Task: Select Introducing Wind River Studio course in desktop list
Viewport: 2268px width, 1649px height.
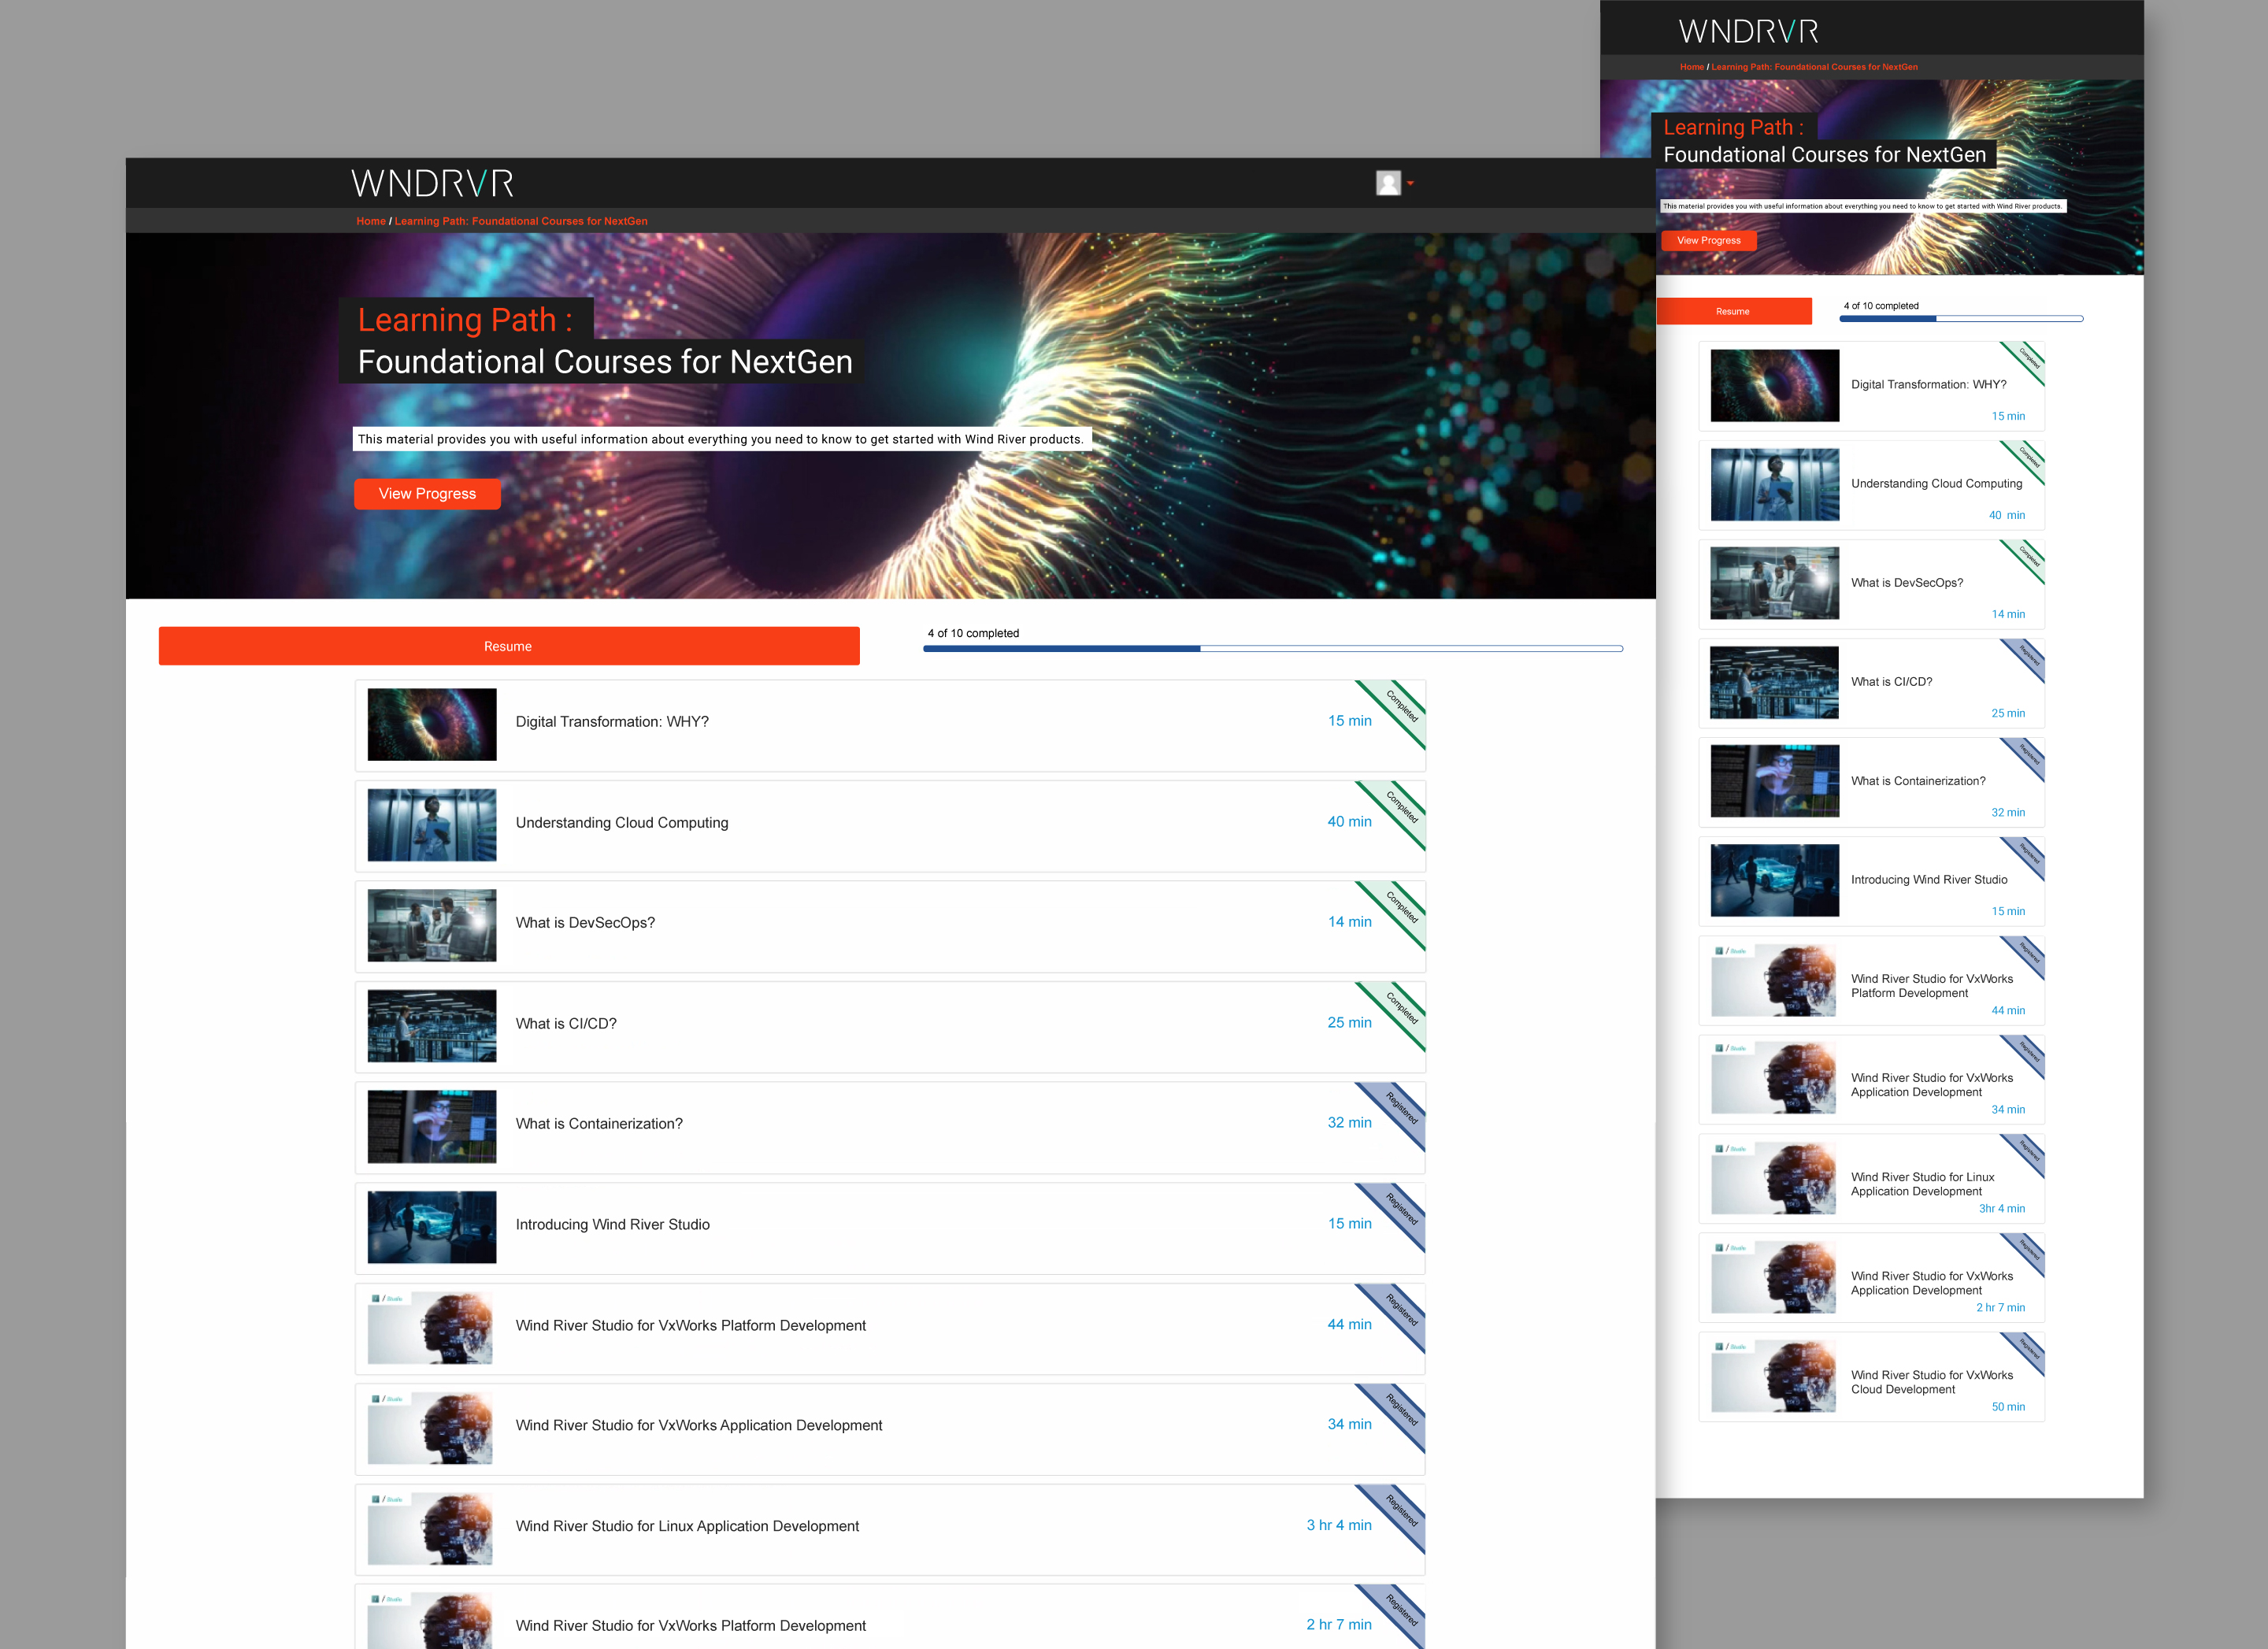Action: click(x=612, y=1225)
